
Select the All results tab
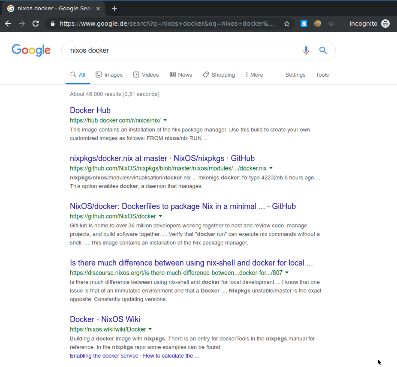coord(78,75)
